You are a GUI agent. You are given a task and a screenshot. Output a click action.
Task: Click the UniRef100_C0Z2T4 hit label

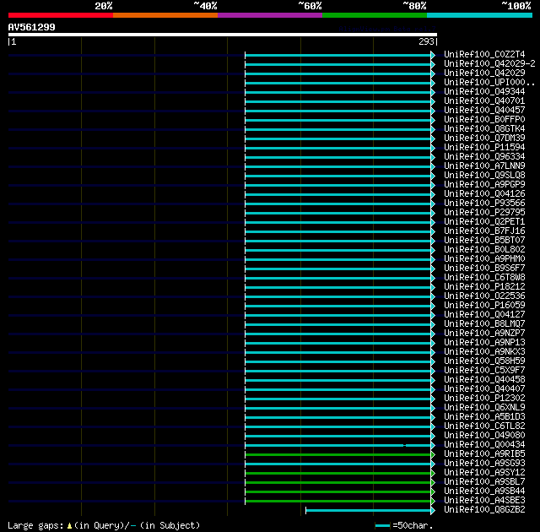pyautogui.click(x=484, y=54)
